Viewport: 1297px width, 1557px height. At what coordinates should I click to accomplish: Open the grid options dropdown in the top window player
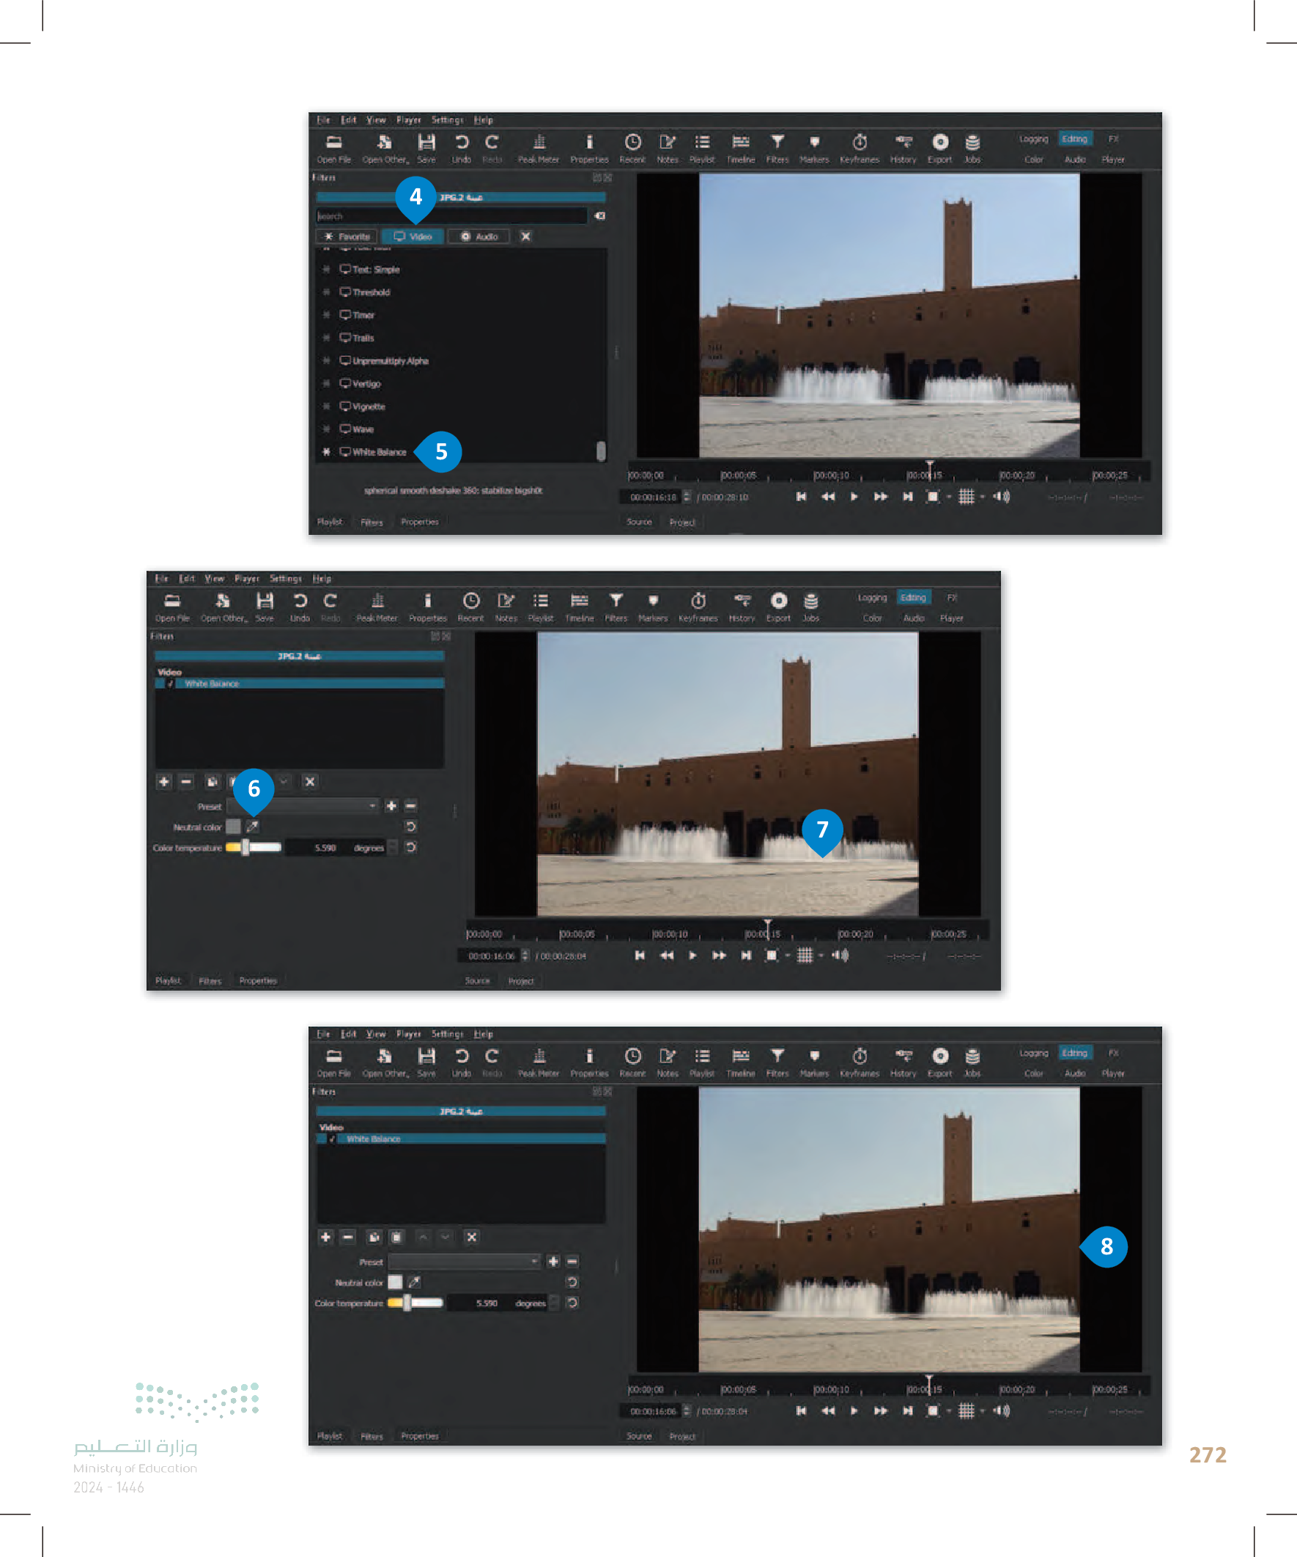(982, 497)
